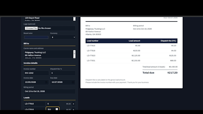Image resolution: width=203 pixels, height=114 pixels.
Task: Click 'Oct 13 to Oct 19, 2026' in the preview
Action: (x=142, y=29)
